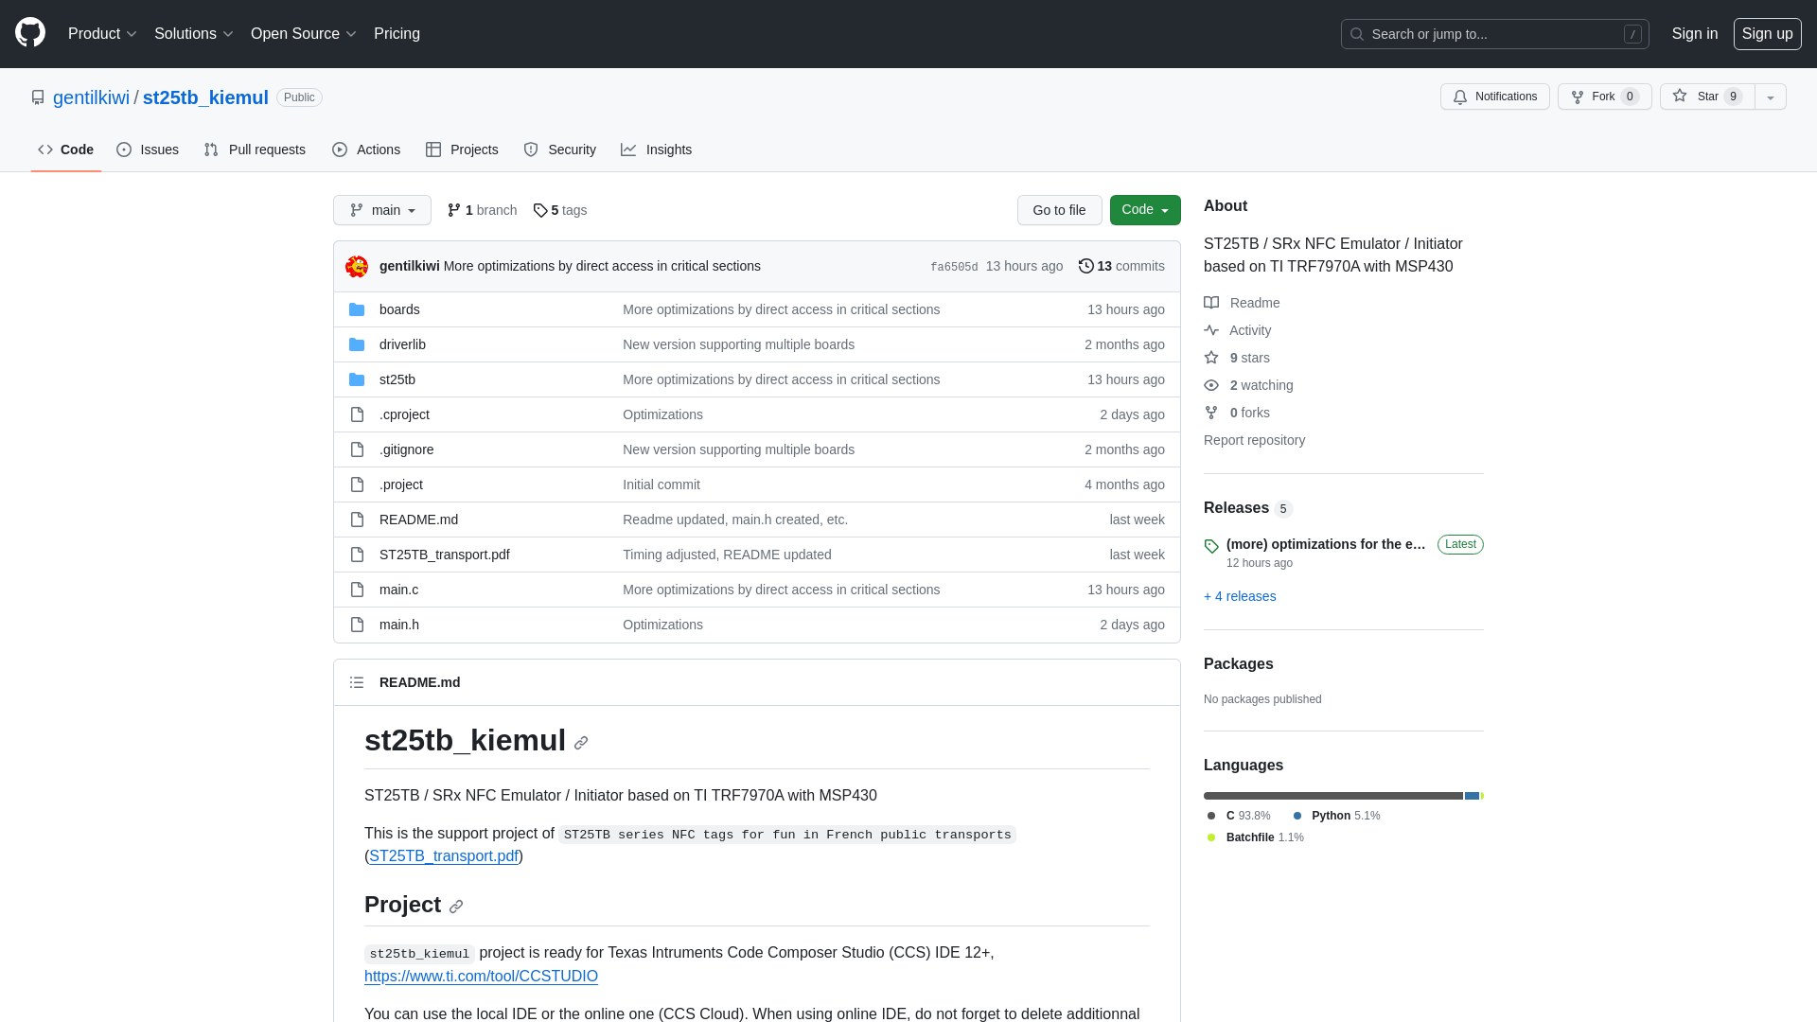The width and height of the screenshot is (1817, 1022).
Task: Switch to the Security tab
Action: click(x=560, y=150)
